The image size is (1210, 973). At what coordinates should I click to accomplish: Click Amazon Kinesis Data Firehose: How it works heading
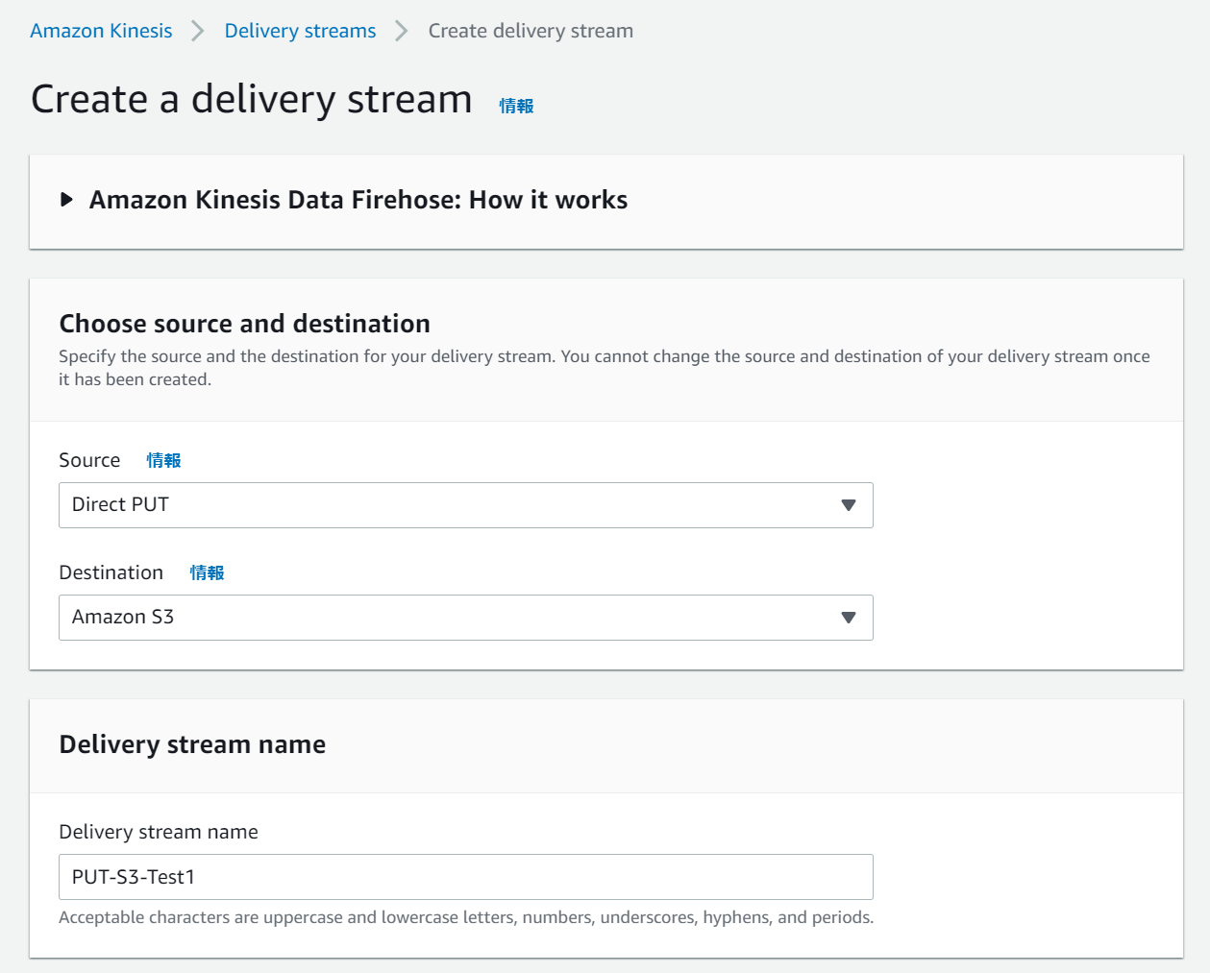tap(358, 200)
